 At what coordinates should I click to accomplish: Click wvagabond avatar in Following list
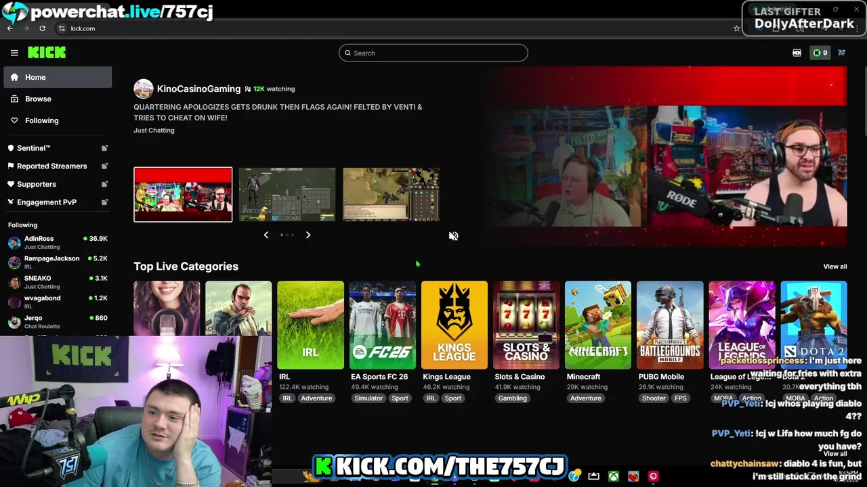pos(14,302)
